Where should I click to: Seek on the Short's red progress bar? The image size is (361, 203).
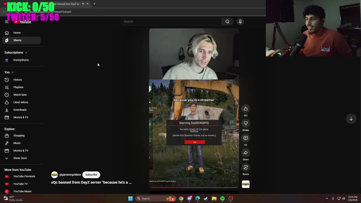[x=194, y=187]
